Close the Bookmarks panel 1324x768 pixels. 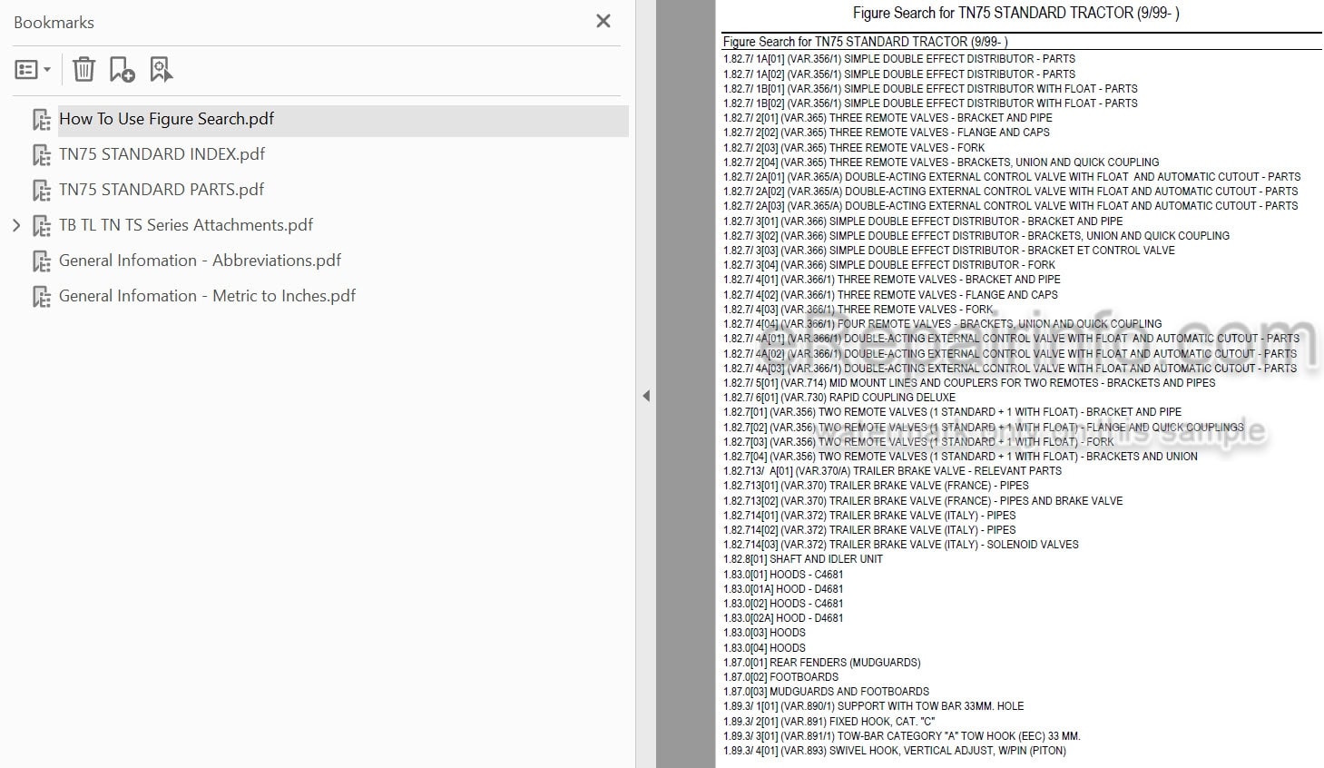coord(603,21)
